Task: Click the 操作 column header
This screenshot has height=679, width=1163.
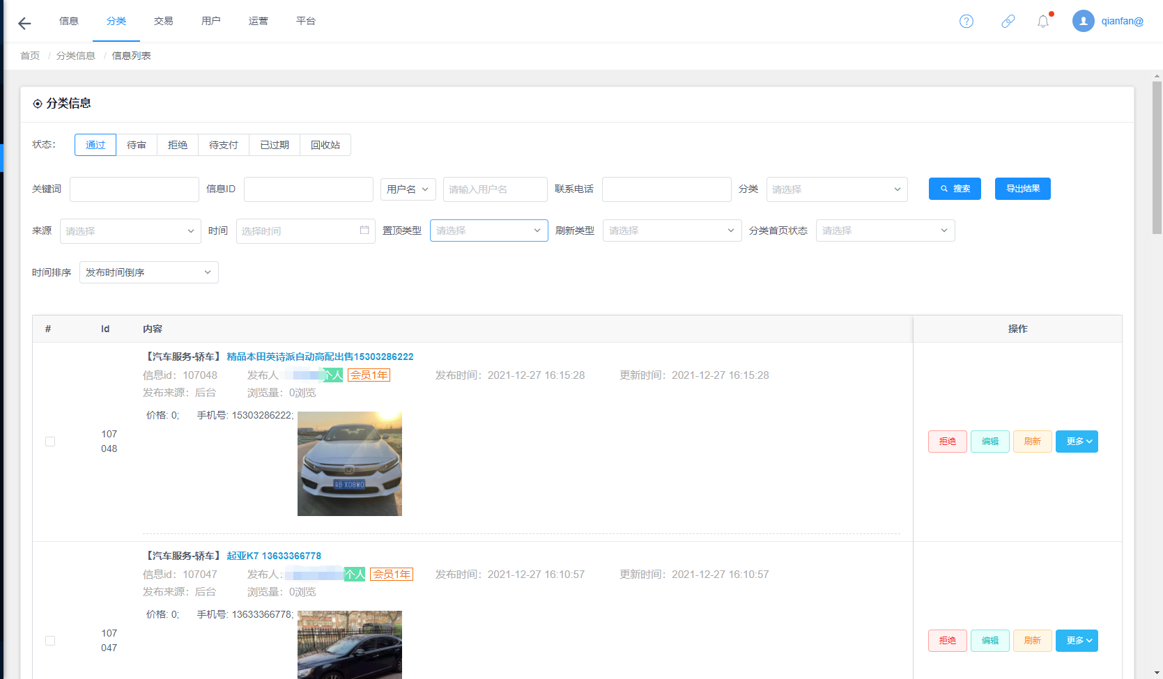Action: coord(1017,329)
